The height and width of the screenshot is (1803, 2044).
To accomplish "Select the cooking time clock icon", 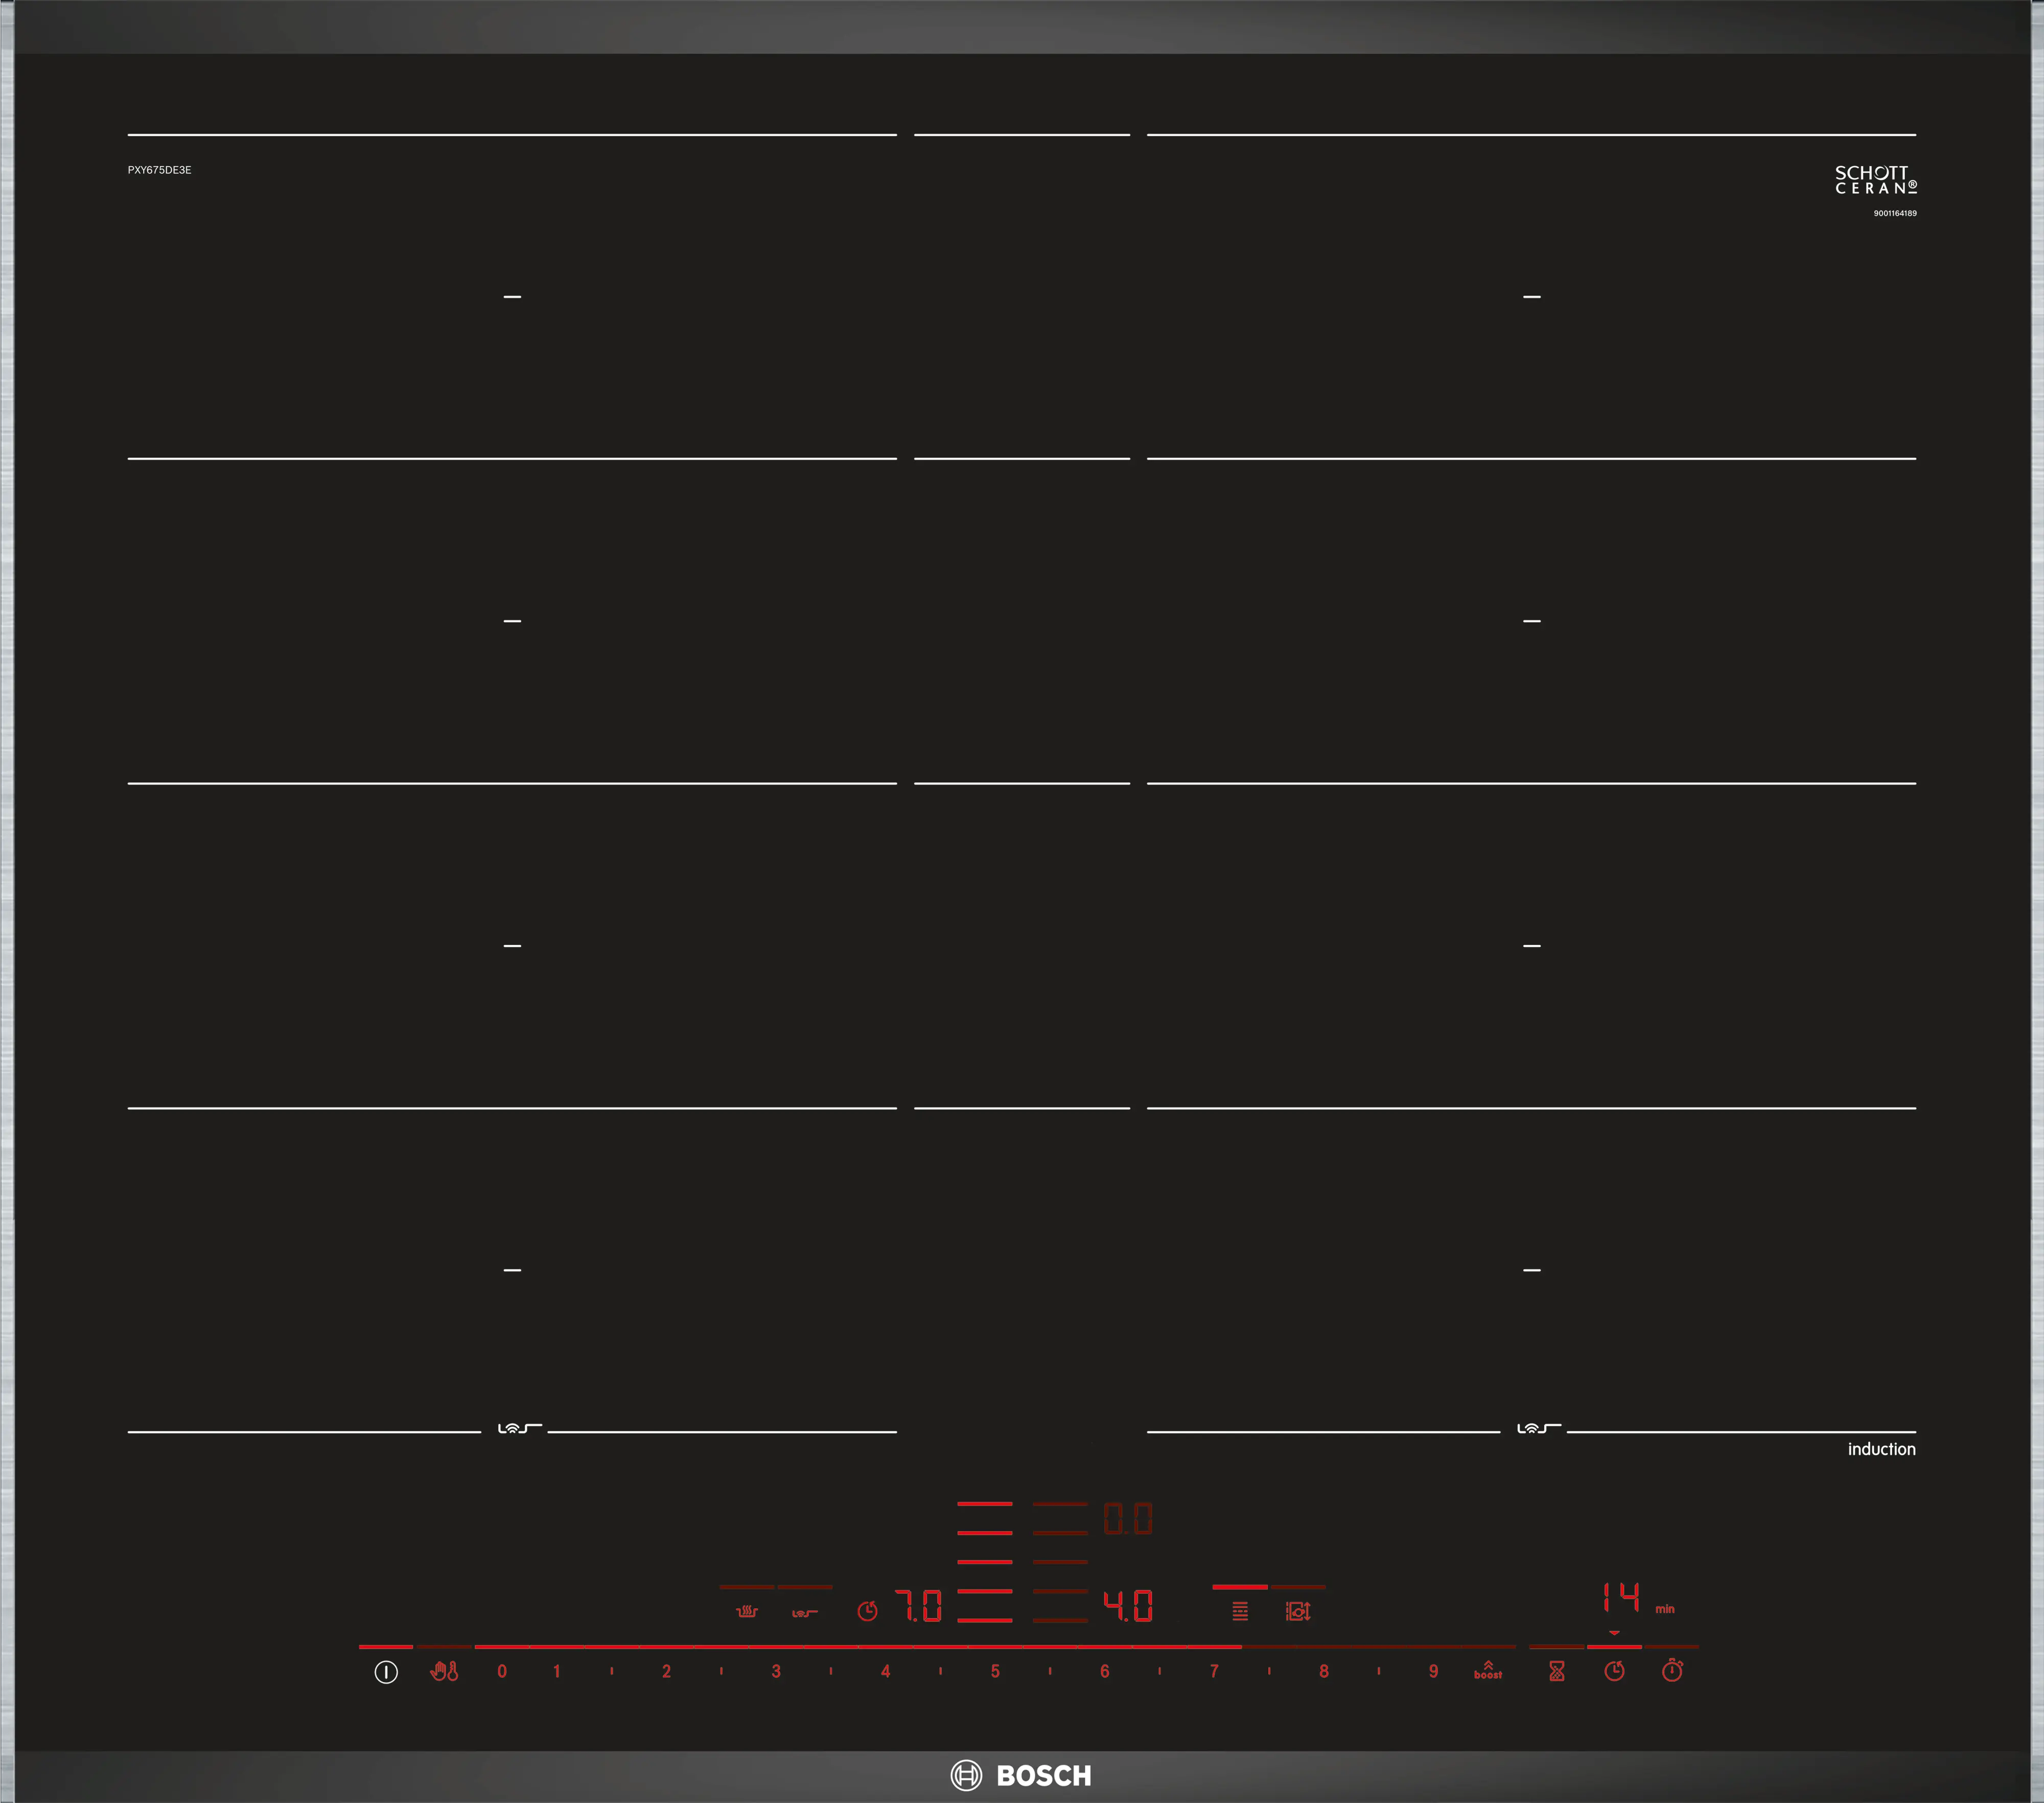I will click(x=1614, y=1671).
